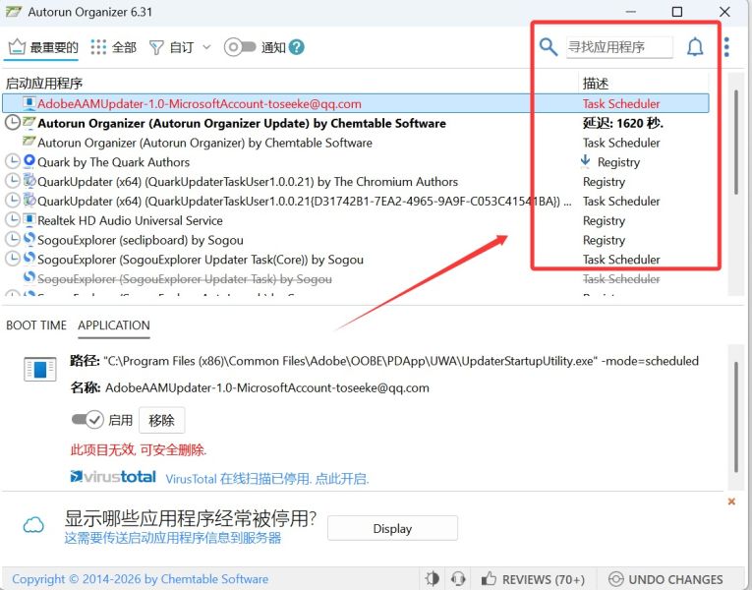Click the 延迟: 1620 秒 delay text
The image size is (752, 590).
click(x=622, y=123)
